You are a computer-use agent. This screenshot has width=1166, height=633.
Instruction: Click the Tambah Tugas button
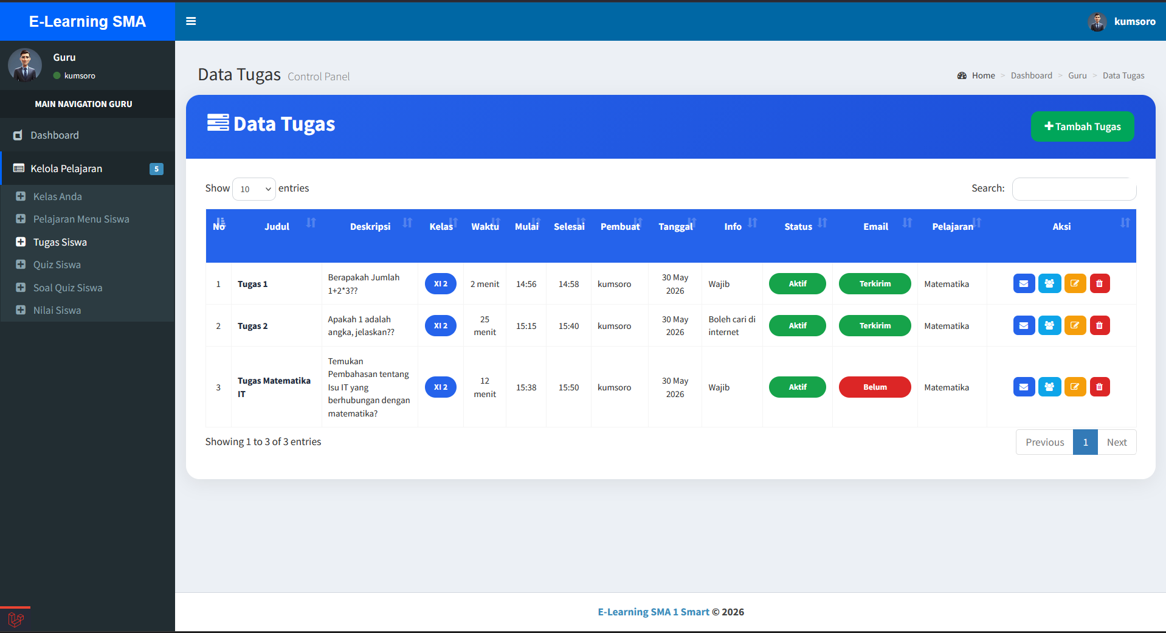point(1082,126)
